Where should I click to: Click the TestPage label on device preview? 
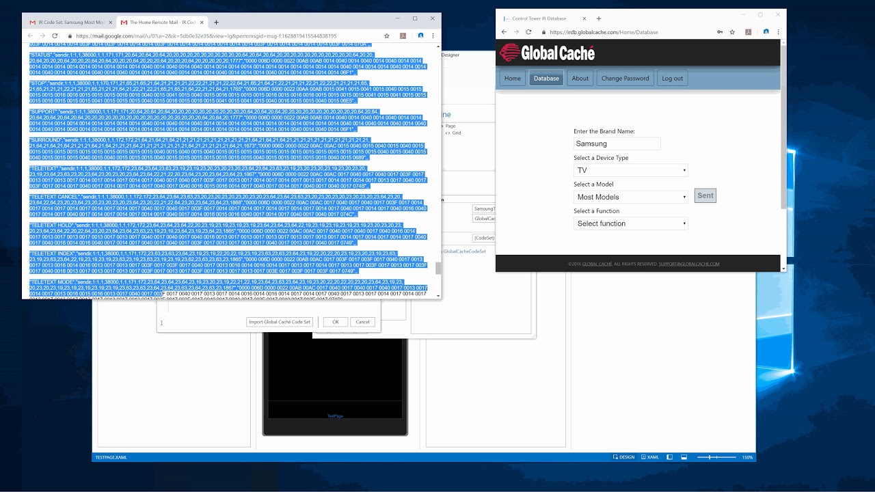pos(335,415)
